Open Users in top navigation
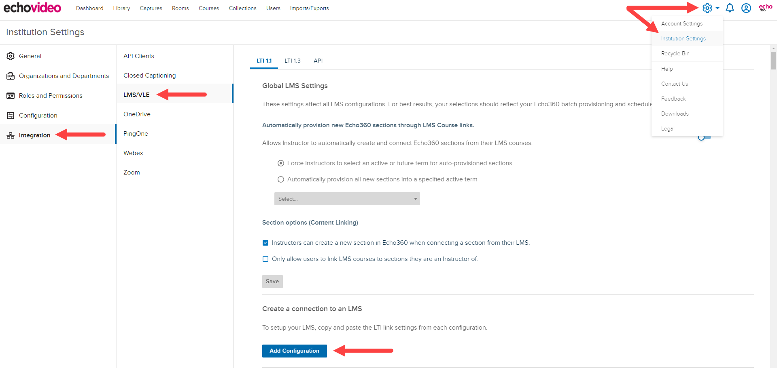This screenshot has width=777, height=368. (273, 8)
